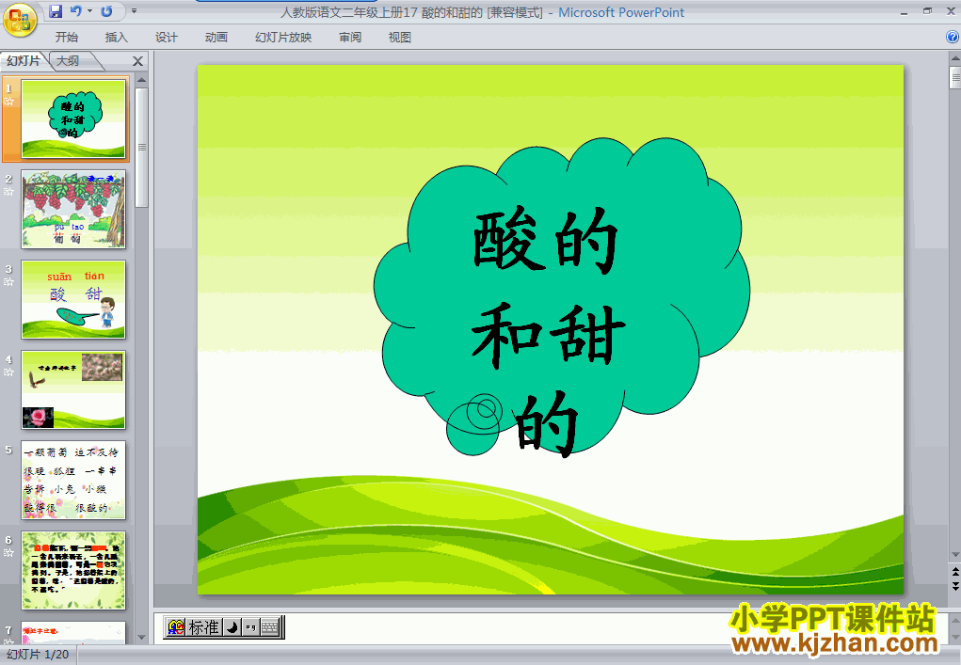This screenshot has width=961, height=665.
Task: Click the animation star icon beside slide 6
Action: click(8, 553)
